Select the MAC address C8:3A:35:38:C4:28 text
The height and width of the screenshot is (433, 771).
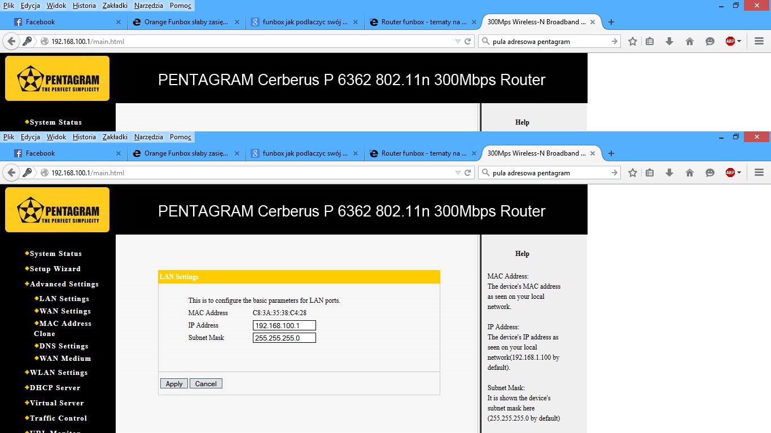279,313
